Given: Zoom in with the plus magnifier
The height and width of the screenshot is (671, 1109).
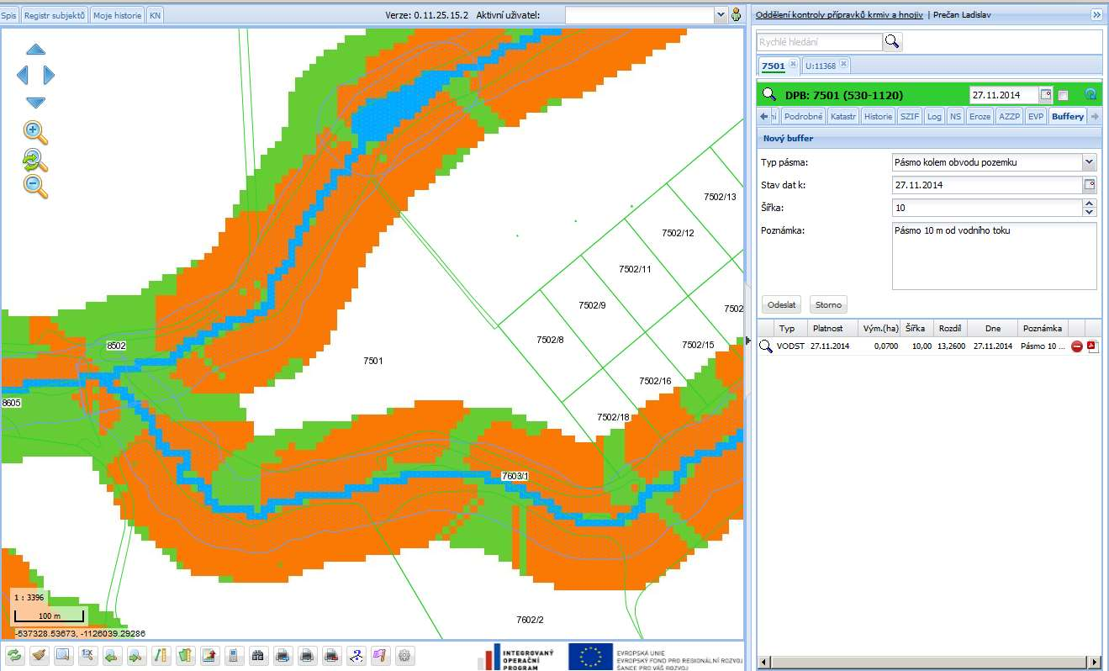Looking at the screenshot, I should 35,132.
